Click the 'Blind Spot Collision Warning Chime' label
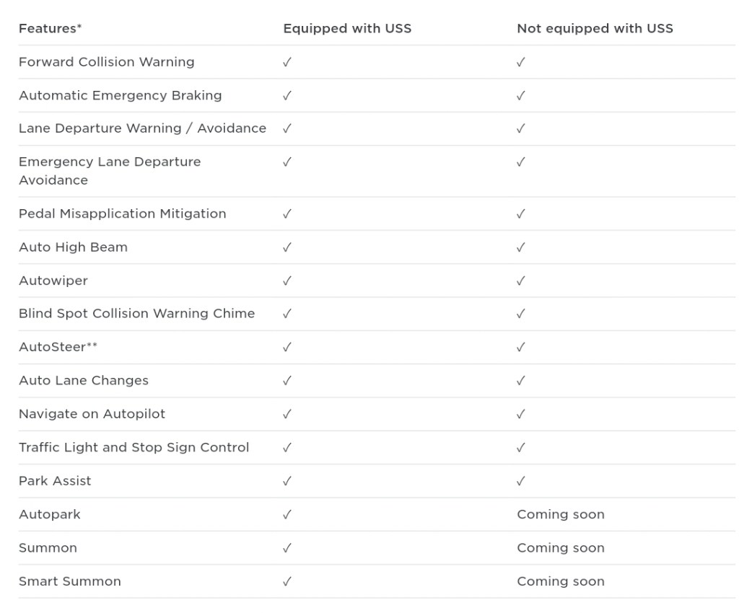The height and width of the screenshot is (613, 739). [136, 314]
